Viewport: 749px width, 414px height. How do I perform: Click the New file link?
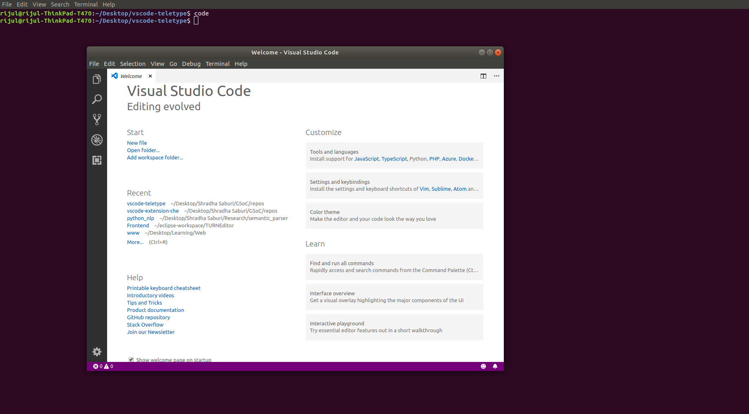137,143
